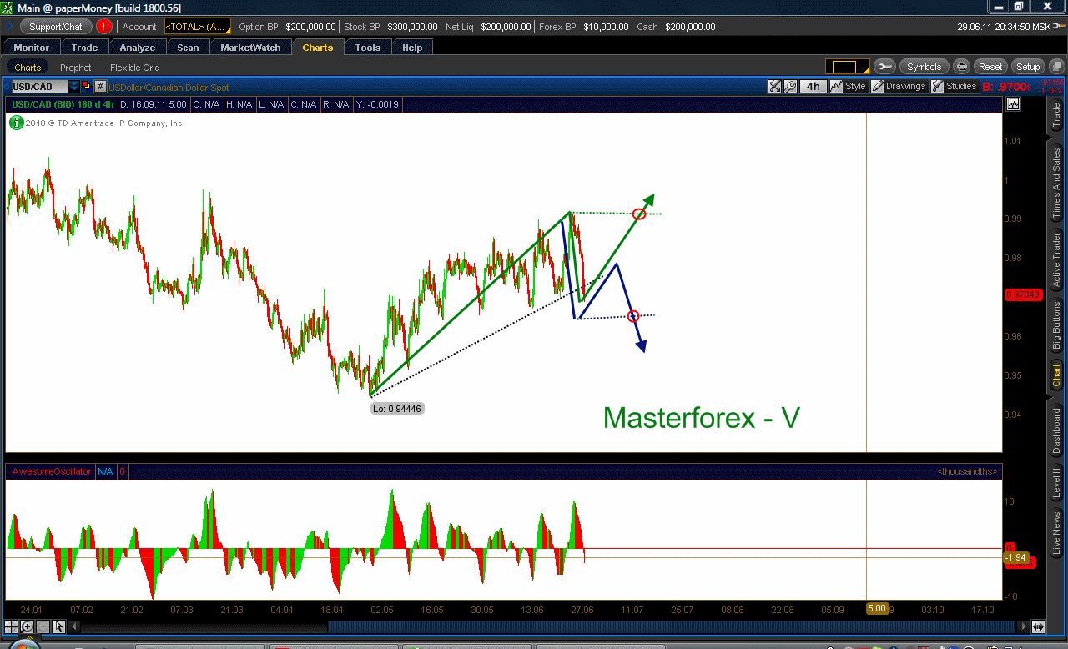Open Times And Sales side tab
This screenshot has height=649, width=1068.
(x=1056, y=182)
